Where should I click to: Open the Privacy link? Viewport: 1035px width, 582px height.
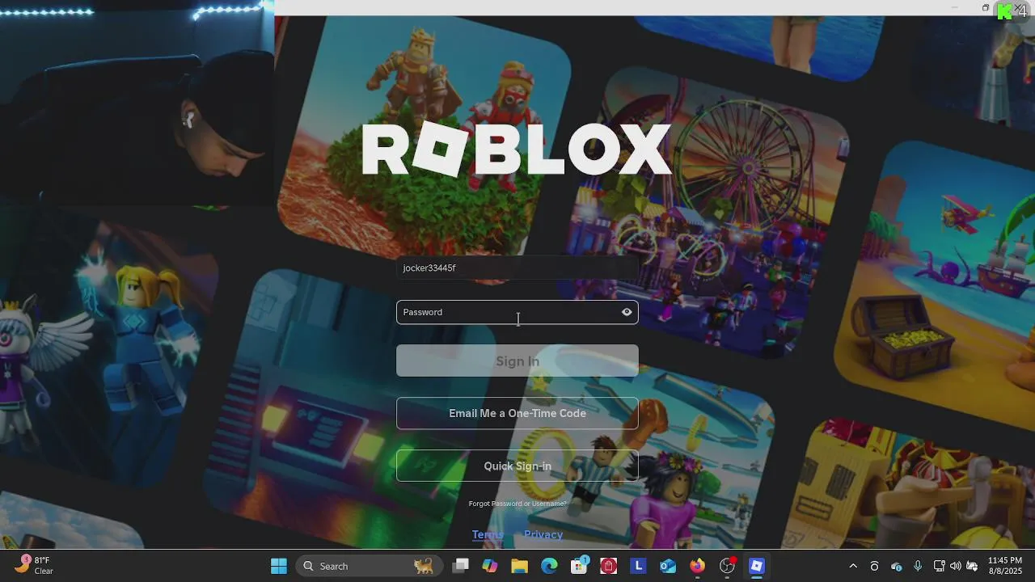point(543,534)
